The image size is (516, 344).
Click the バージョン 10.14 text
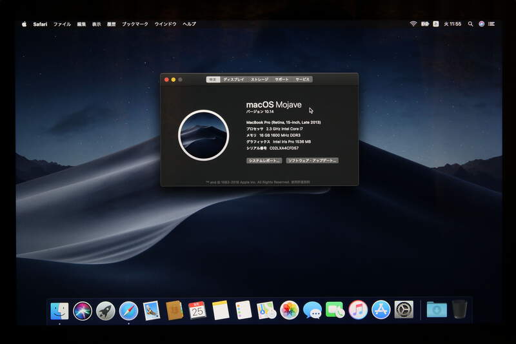[260, 112]
